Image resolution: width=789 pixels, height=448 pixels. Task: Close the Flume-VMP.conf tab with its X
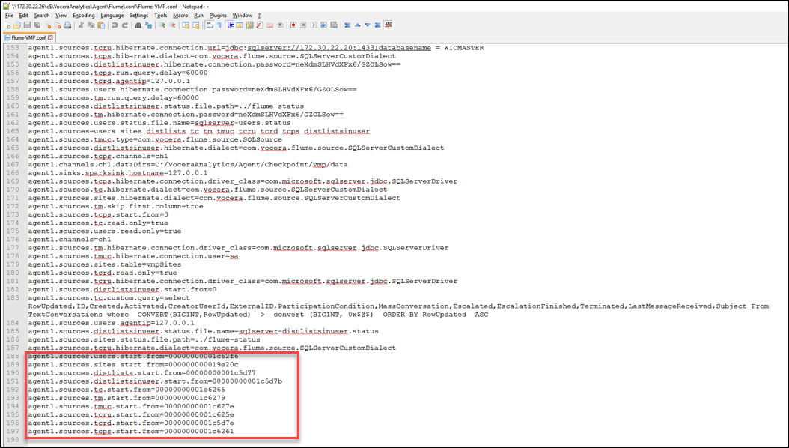pyautogui.click(x=50, y=37)
